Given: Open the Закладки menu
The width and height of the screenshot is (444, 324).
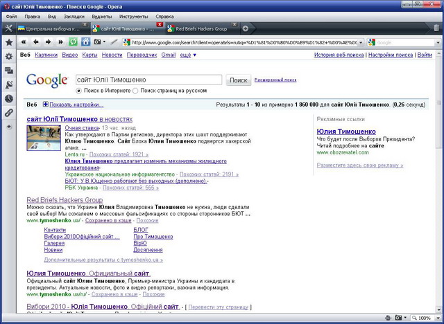Looking at the screenshot, I should pos(74,15).
